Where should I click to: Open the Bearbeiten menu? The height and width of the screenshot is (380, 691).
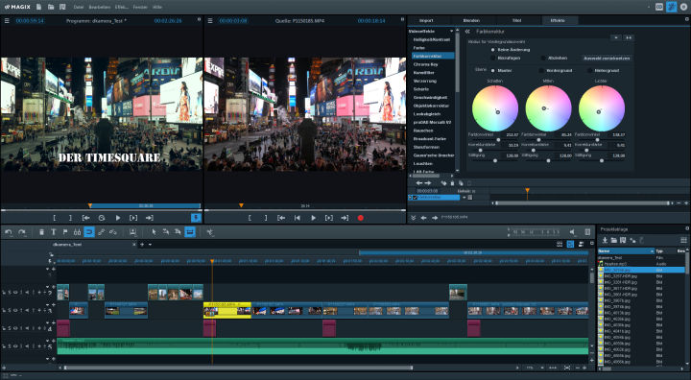tap(99, 7)
